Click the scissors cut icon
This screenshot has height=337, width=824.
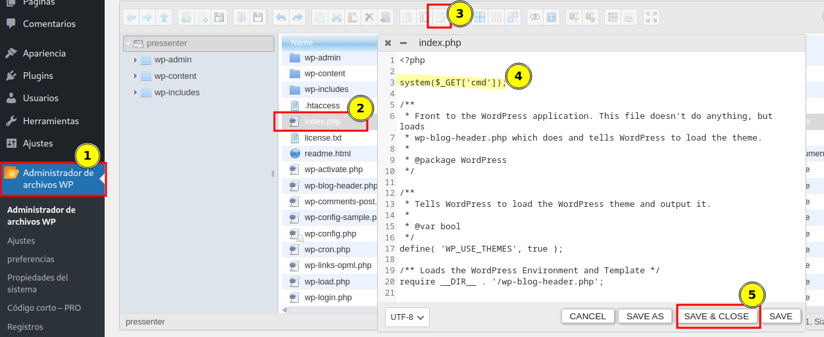coord(336,18)
